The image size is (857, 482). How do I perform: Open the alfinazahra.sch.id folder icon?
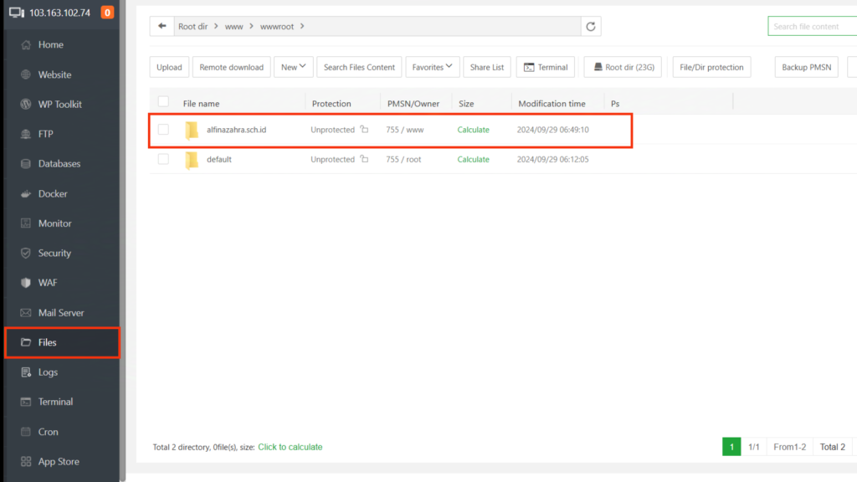[x=192, y=130]
